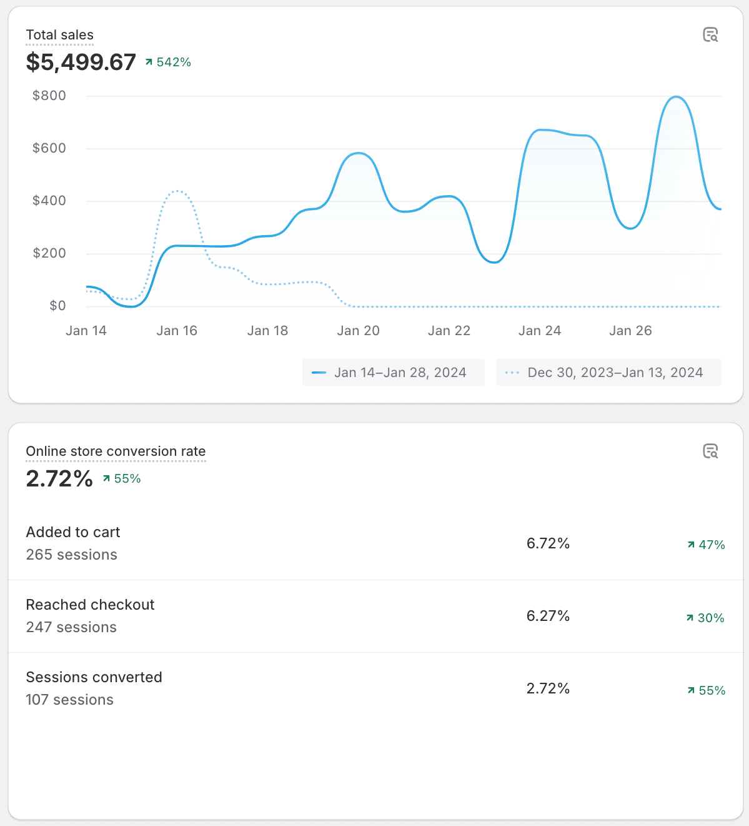Click the $5,499.67 total sales figure

pos(81,62)
